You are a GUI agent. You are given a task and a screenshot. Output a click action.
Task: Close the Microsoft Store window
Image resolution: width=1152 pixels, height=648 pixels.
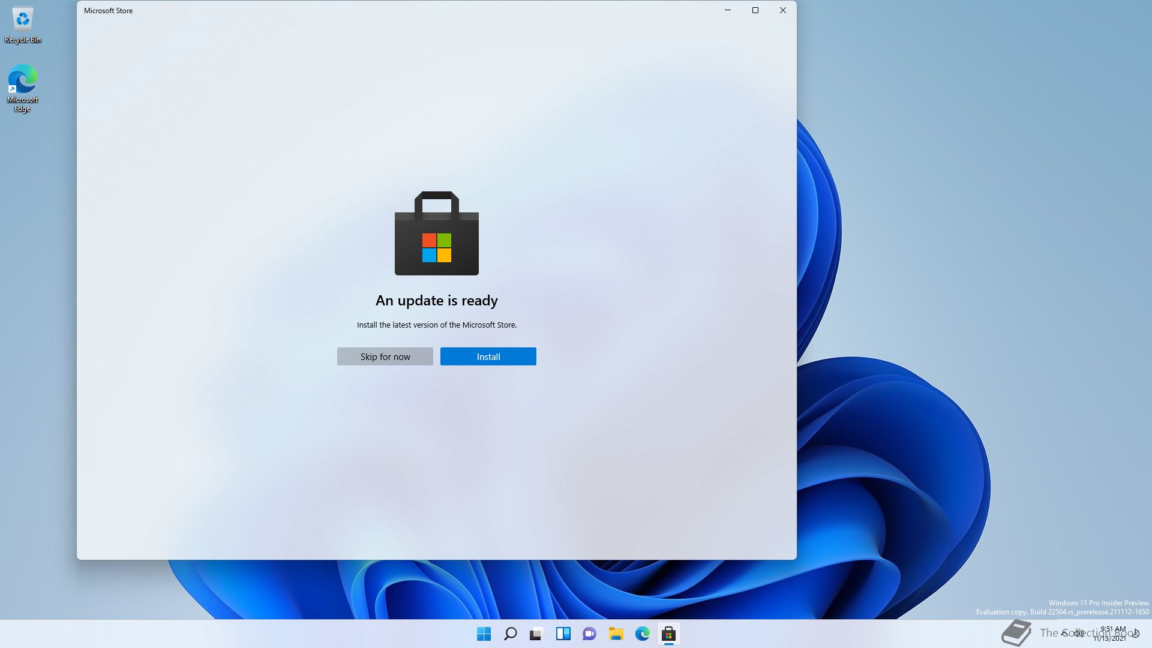783,10
